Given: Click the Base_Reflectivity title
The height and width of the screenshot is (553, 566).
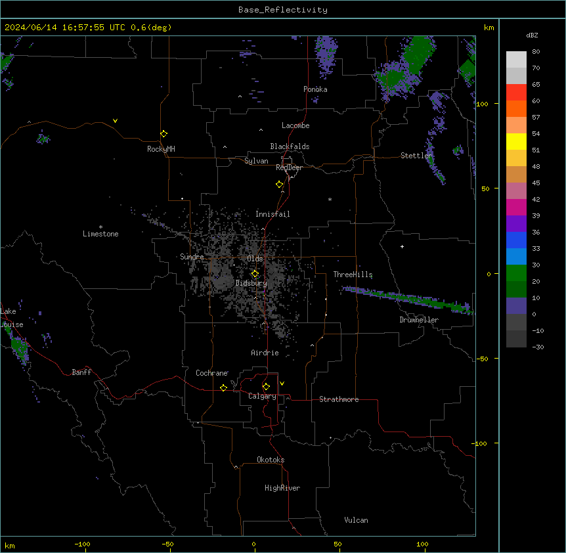Looking at the screenshot, I should click(283, 10).
